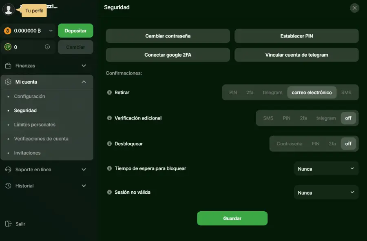Open Configuración submenu item
The width and height of the screenshot is (367, 241).
29,96
